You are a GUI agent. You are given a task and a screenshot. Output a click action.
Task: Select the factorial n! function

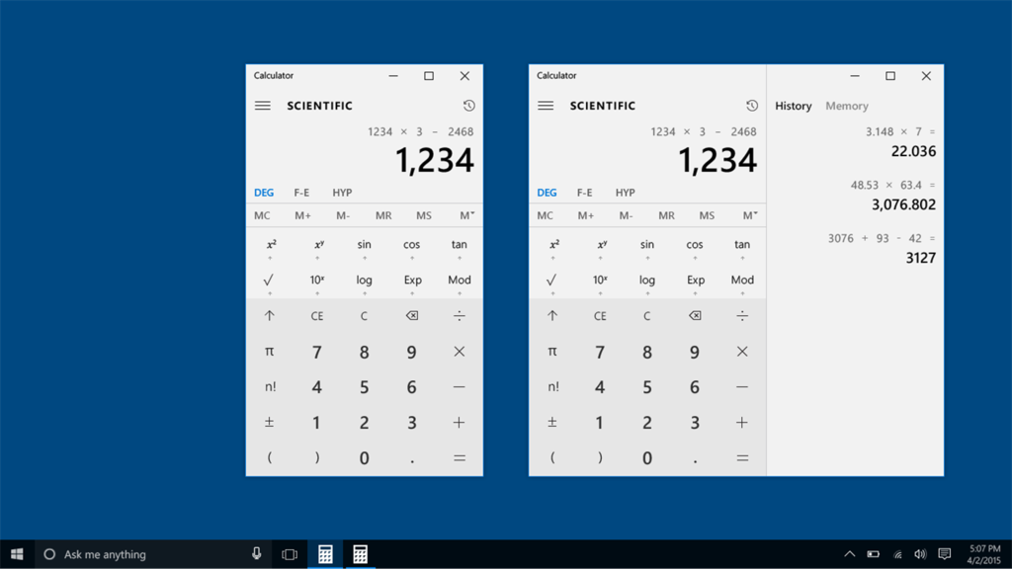click(x=270, y=386)
